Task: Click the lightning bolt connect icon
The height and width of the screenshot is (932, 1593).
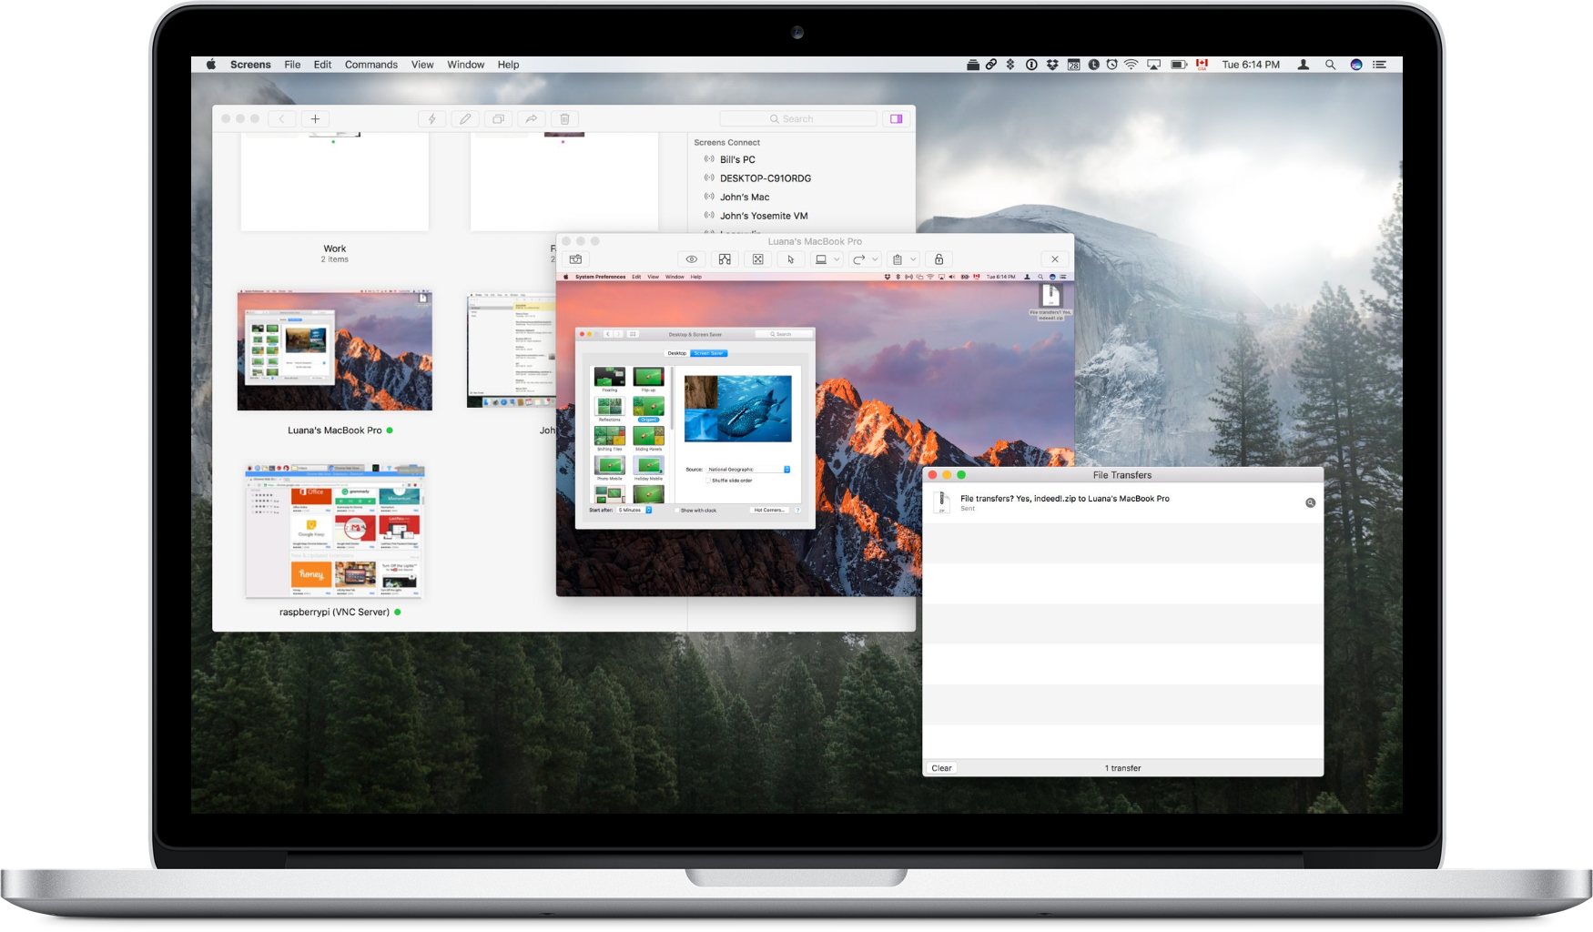Action: pyautogui.click(x=432, y=118)
